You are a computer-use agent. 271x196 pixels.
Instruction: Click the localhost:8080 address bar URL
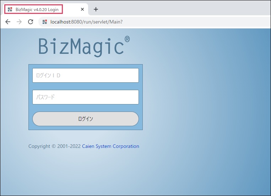pos(86,22)
